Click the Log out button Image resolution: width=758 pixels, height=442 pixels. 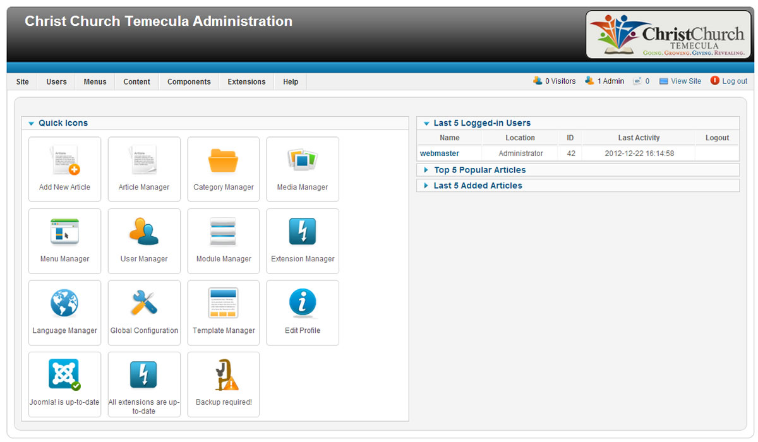click(729, 81)
